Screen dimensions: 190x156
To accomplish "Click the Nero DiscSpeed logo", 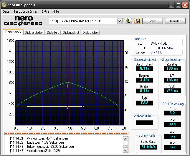I will [23, 21].
